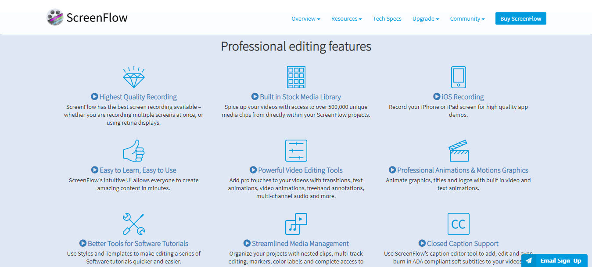The height and width of the screenshot is (267, 592).
Task: Go to the Tech Specs page
Action: pos(387,18)
